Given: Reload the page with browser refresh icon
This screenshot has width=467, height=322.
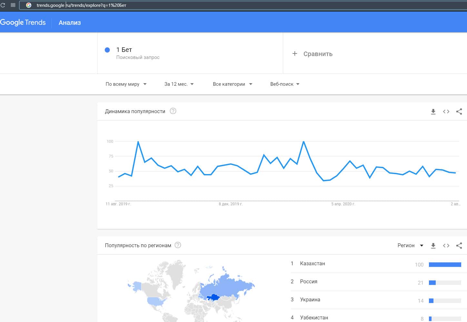Looking at the screenshot, I should [3, 5].
